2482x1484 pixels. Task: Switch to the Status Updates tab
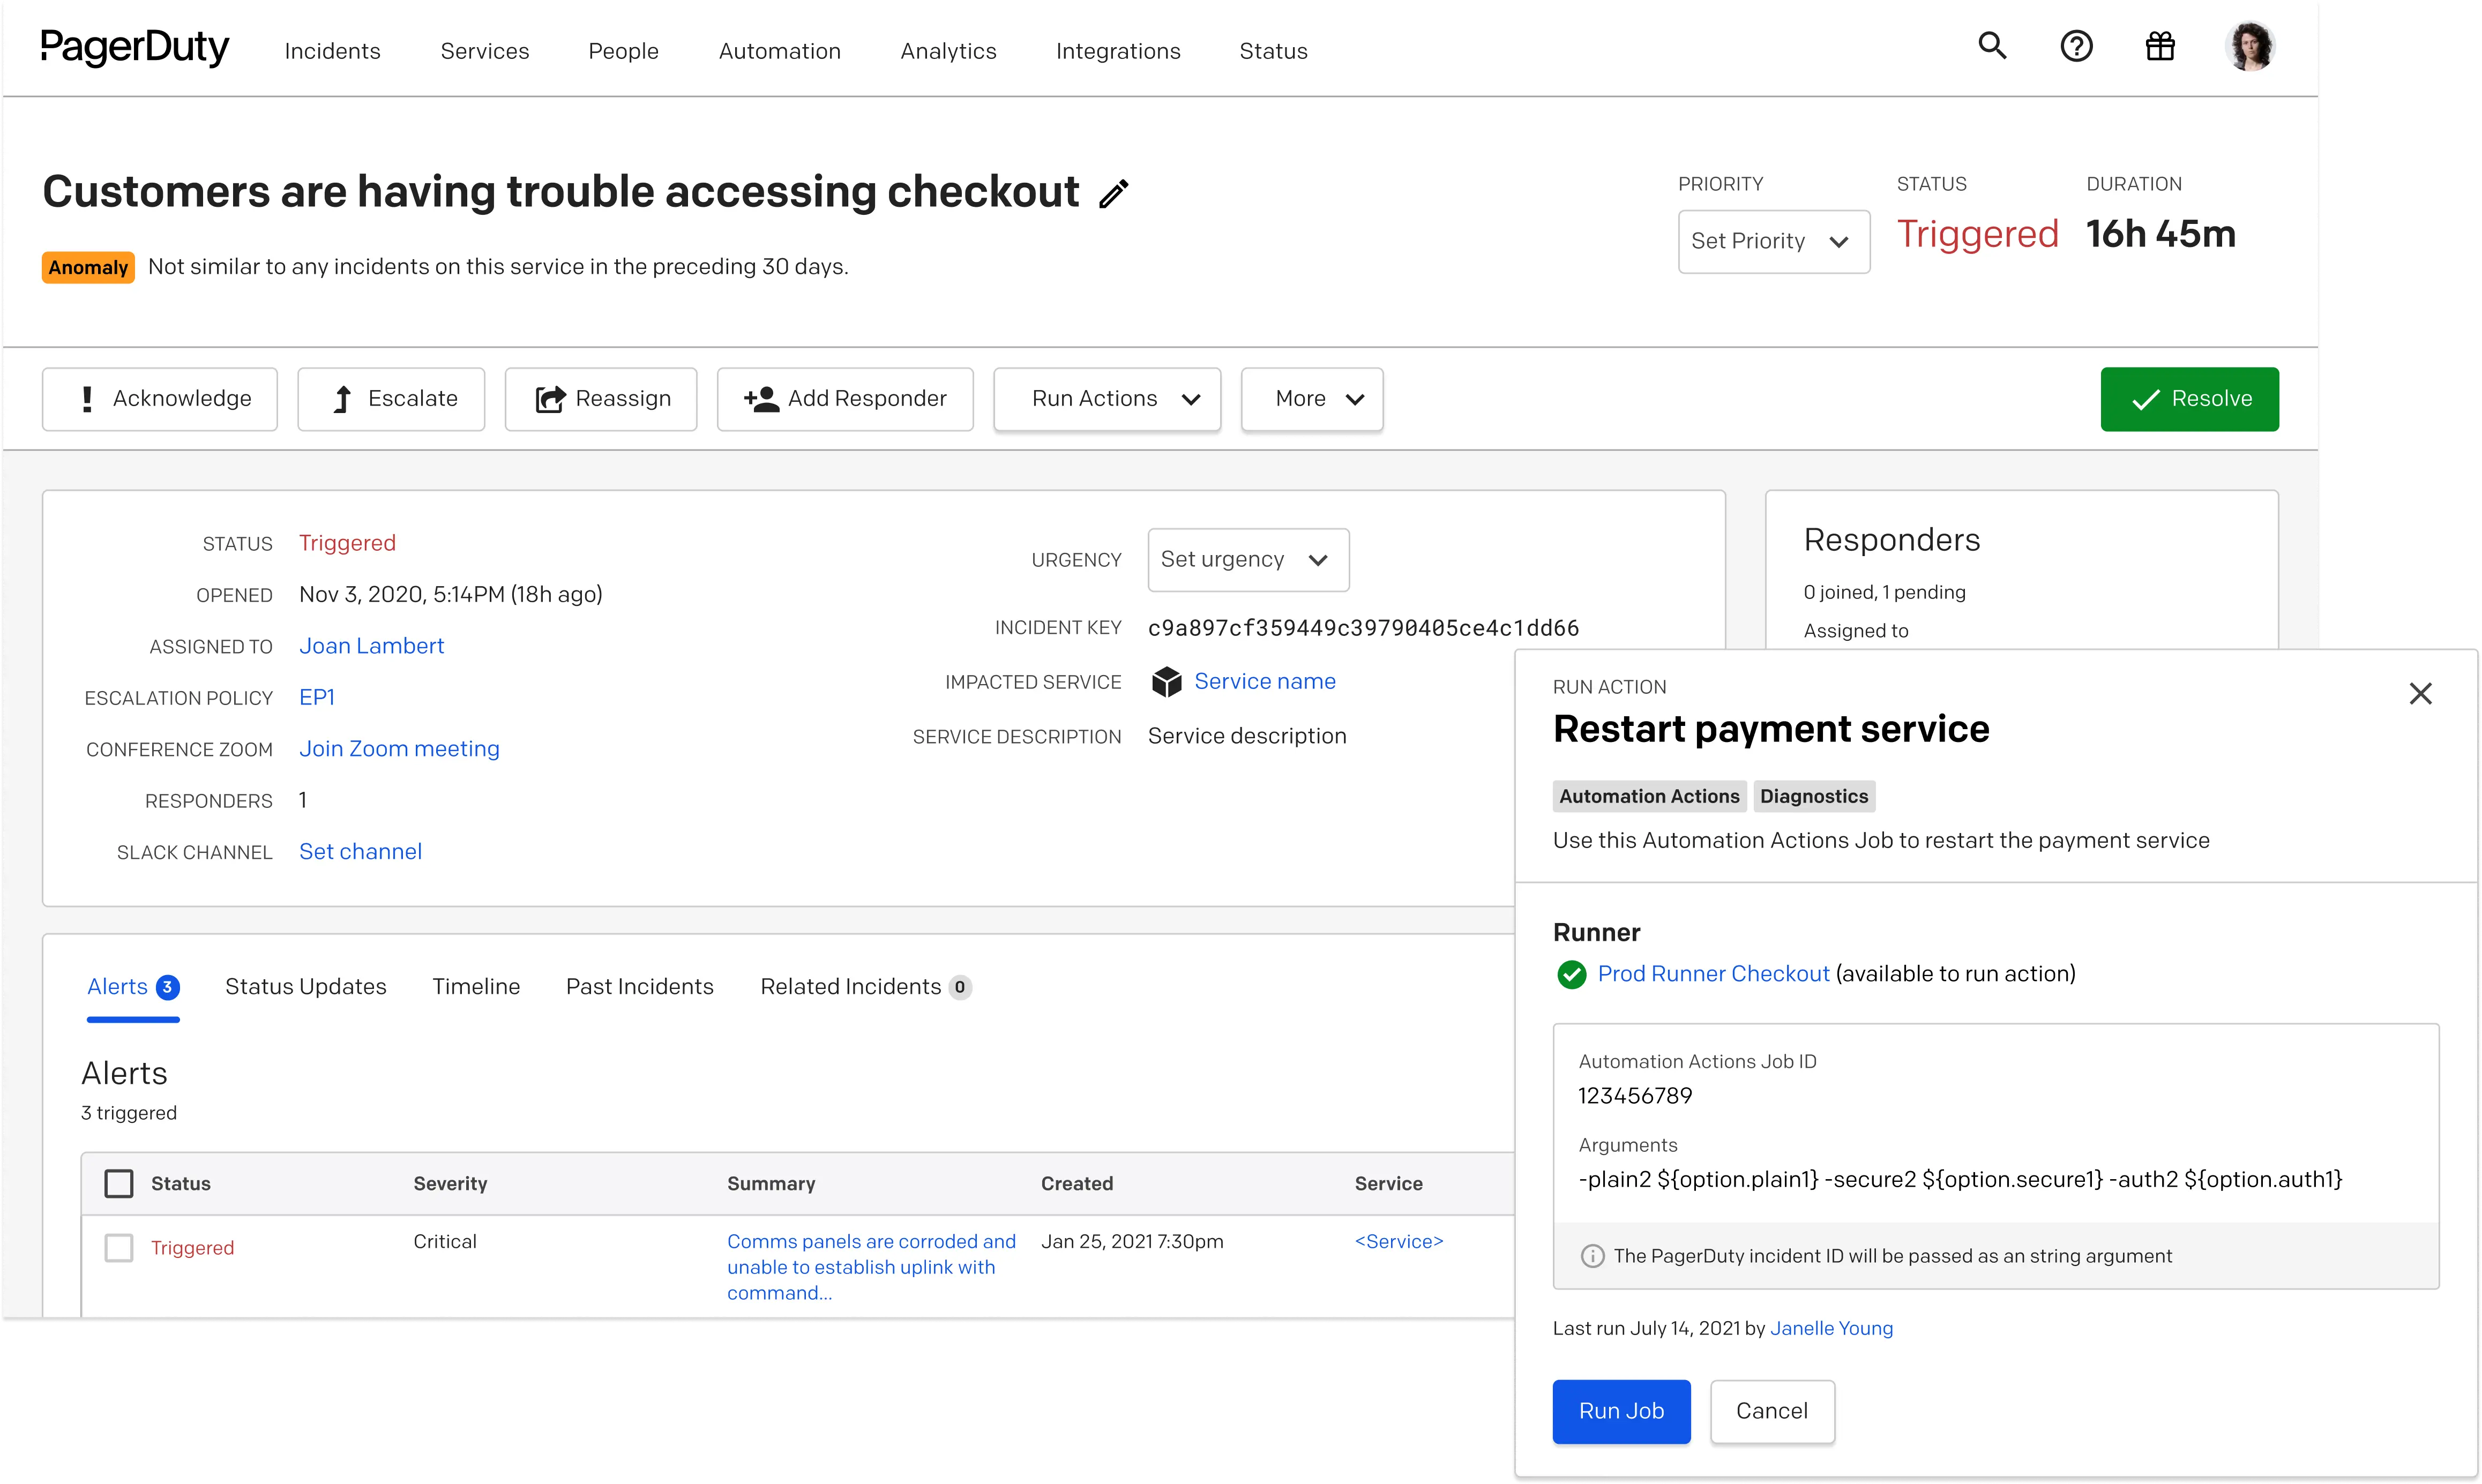click(305, 987)
